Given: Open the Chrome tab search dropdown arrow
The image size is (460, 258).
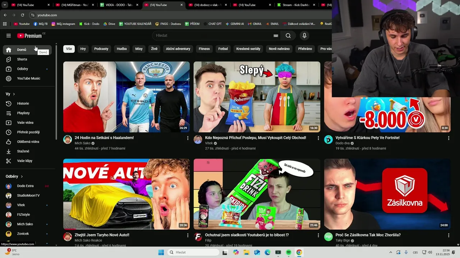Looking at the screenshot, I should point(5,5).
